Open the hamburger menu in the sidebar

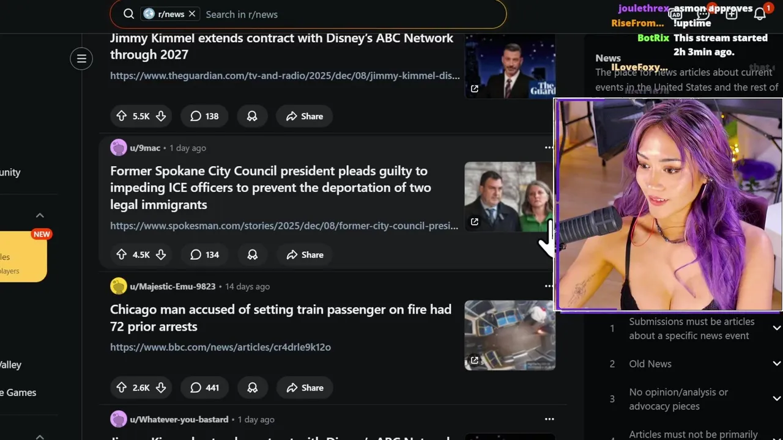click(81, 59)
